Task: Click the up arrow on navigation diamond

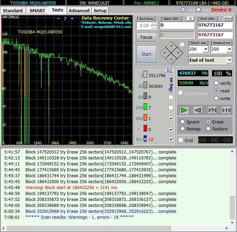Action: 171,45
